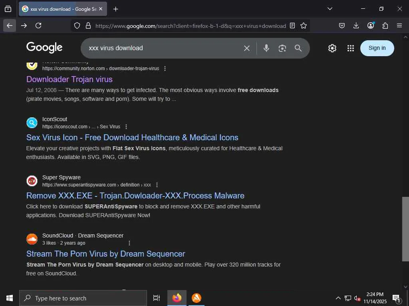Open volume tray icon
This screenshot has width=409, height=306.
click(x=357, y=298)
